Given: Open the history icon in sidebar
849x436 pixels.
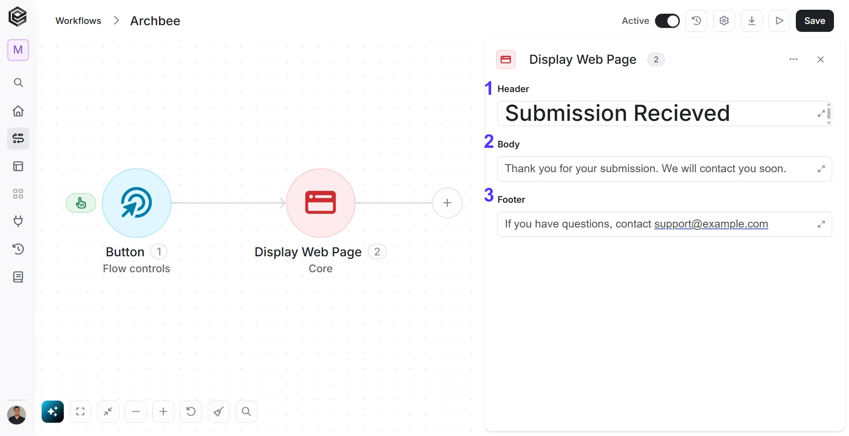Looking at the screenshot, I should click(x=18, y=249).
